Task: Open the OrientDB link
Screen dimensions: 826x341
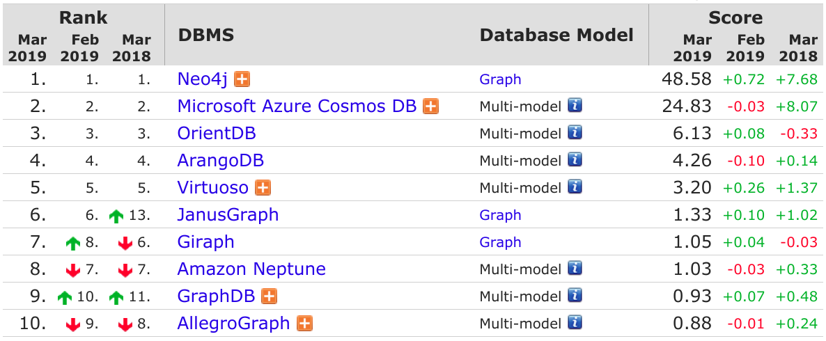Action: coord(217,133)
